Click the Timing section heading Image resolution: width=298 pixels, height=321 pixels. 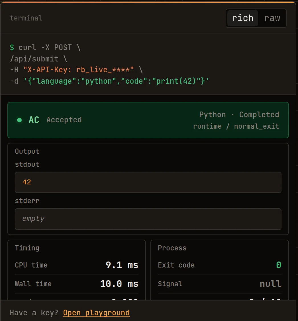pyautogui.click(x=27, y=248)
